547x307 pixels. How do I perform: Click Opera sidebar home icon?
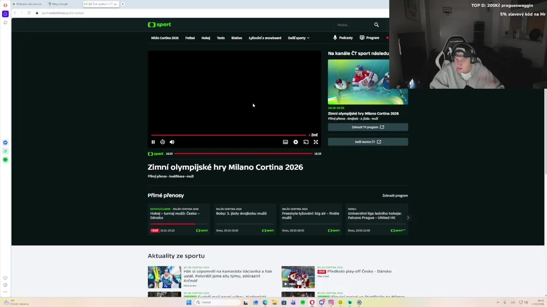[5, 14]
